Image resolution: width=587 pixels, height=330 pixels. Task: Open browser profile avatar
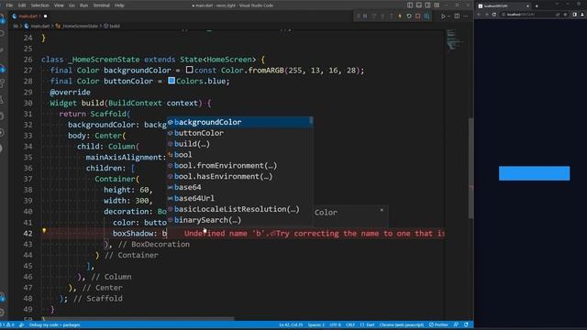[x=582, y=15]
